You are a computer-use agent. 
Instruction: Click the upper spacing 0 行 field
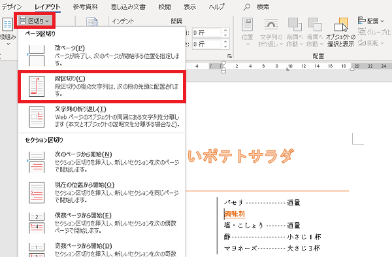207,33
